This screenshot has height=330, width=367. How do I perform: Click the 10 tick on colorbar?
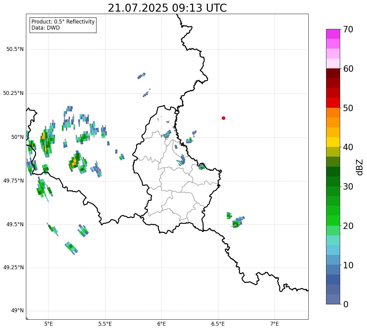click(x=348, y=265)
